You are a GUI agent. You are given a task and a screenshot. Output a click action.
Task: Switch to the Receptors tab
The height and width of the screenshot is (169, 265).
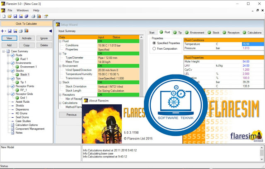tap(231, 32)
